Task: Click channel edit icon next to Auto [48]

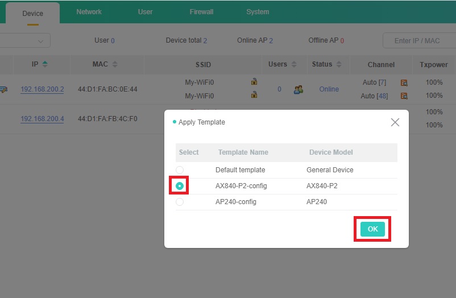Action: pyautogui.click(x=404, y=96)
